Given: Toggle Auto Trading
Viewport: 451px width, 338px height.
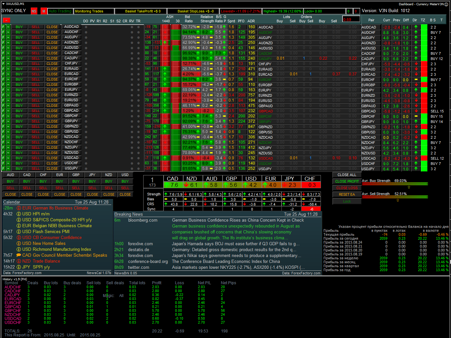Looking at the screenshot, I should 60,11.
